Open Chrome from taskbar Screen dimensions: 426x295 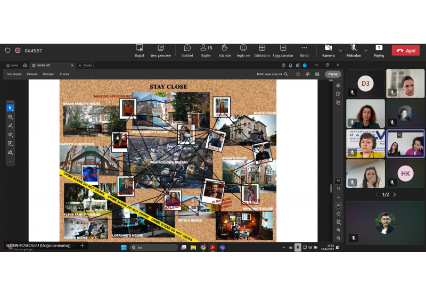click(x=203, y=247)
